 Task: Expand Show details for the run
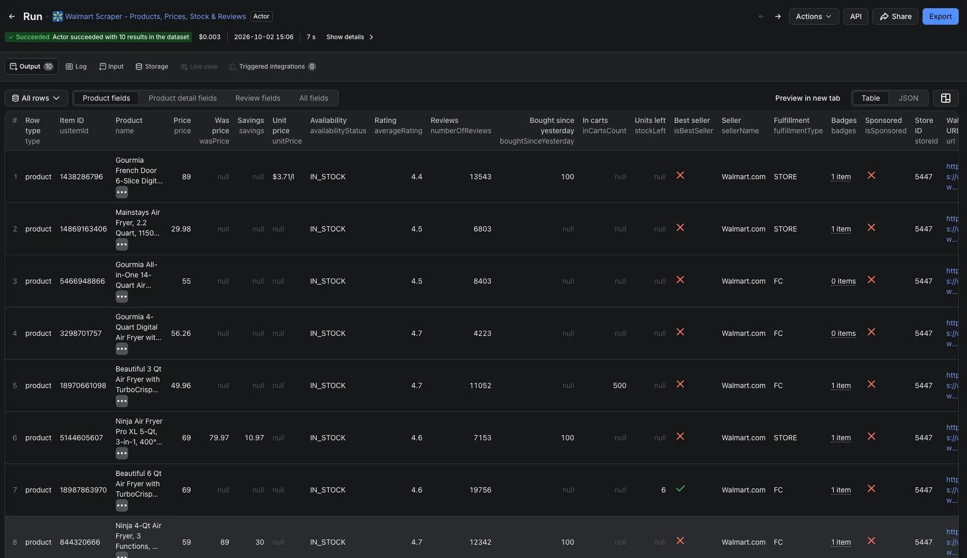pos(350,37)
